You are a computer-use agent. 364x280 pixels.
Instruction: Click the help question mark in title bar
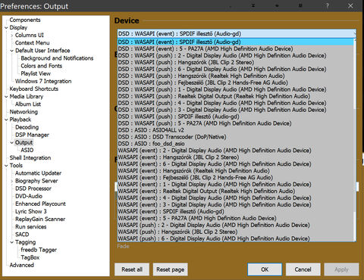pos(327,6)
